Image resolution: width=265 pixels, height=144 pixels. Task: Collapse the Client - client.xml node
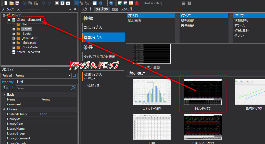9,20
